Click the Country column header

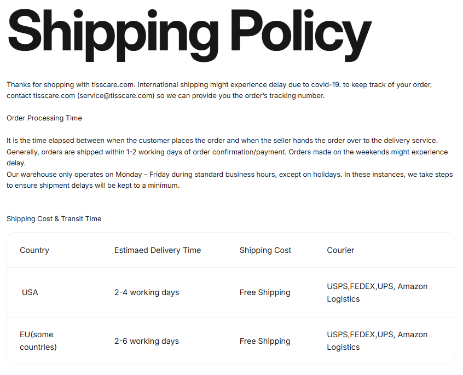(34, 250)
